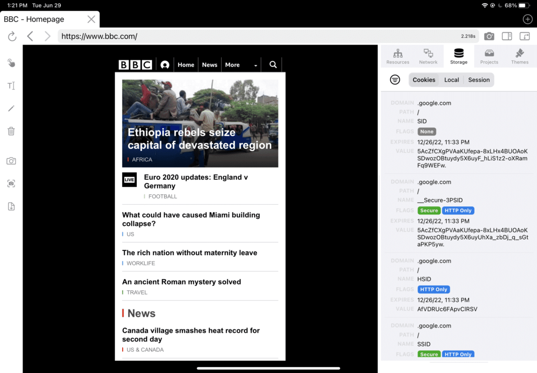Image resolution: width=537 pixels, height=373 pixels.
Task: Click the AfVDRUc6FApvCIRSV cookie value
Action: point(447,309)
